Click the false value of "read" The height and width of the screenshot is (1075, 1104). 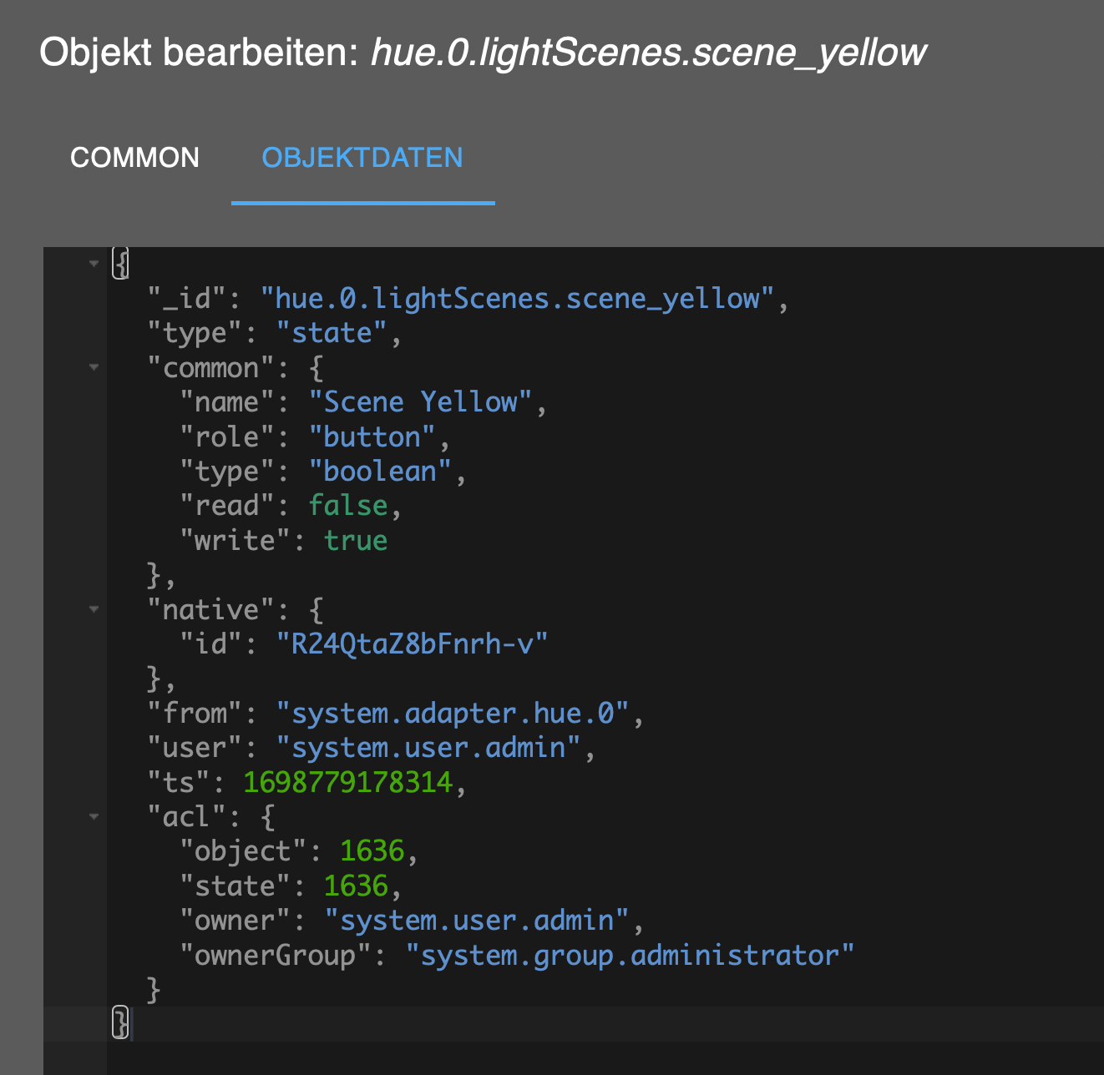[x=347, y=506]
